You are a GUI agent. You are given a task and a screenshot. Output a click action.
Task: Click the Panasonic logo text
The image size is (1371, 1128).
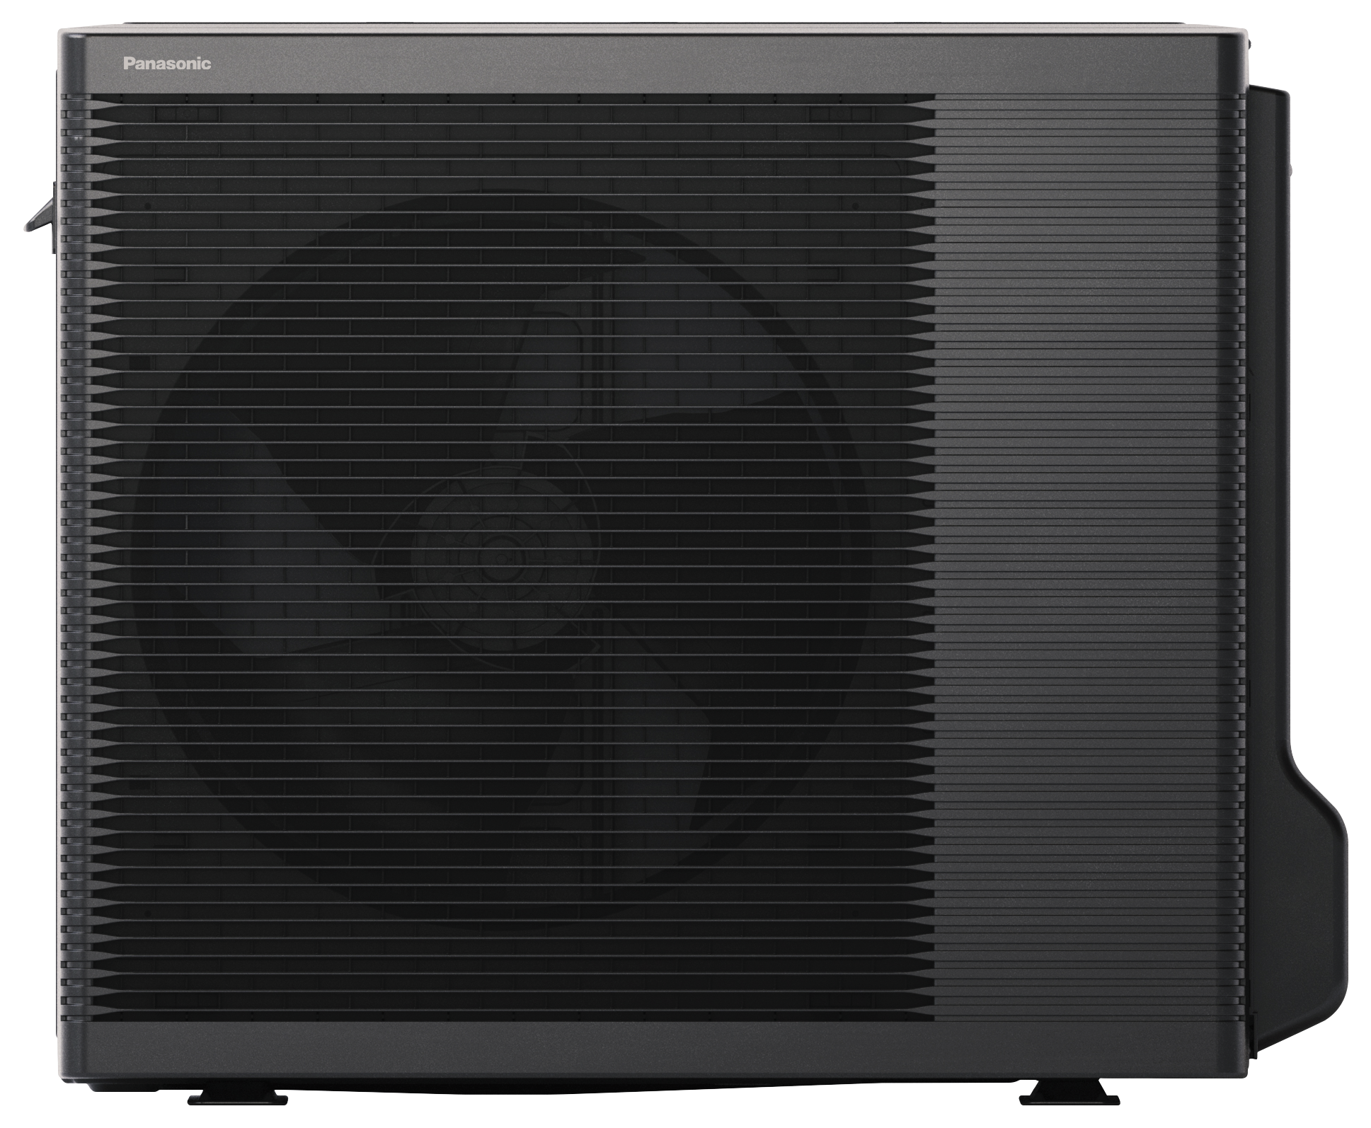click(167, 63)
